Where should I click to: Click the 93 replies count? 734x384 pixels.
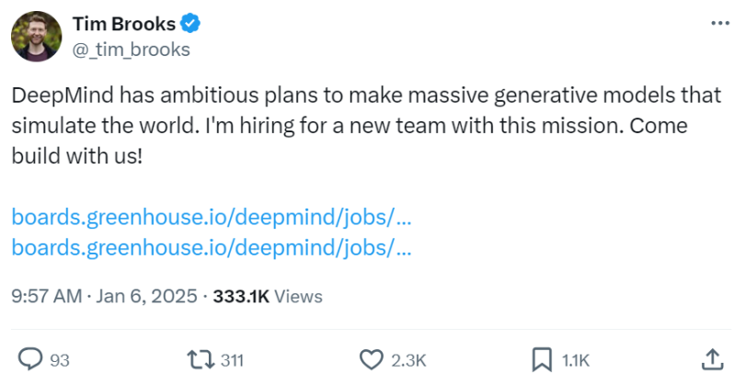[x=59, y=360]
